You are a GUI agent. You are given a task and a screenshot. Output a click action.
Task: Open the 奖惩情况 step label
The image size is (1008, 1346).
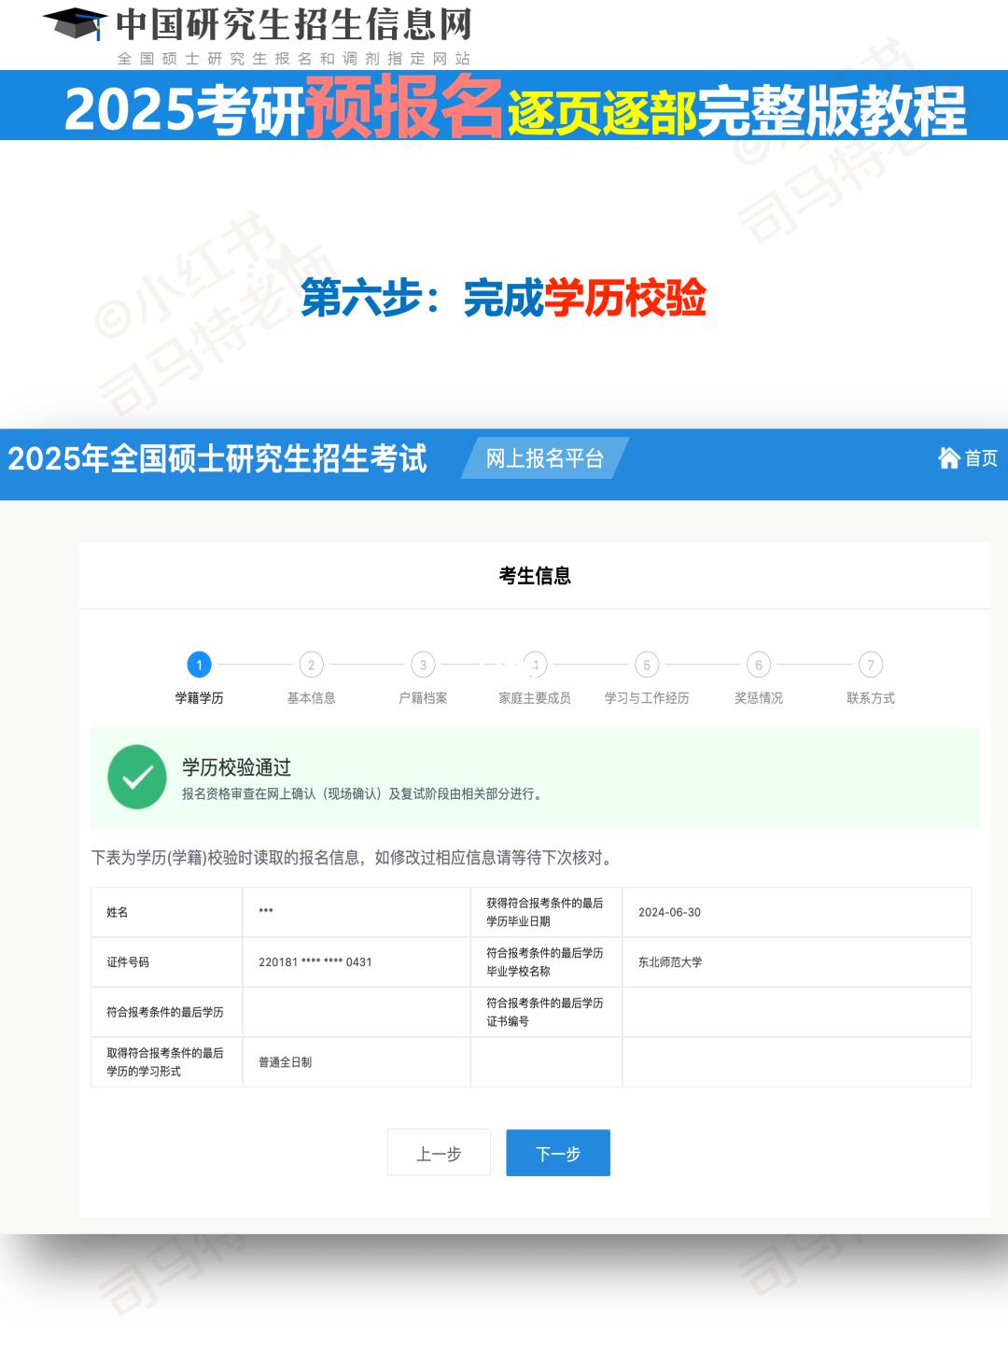tap(759, 698)
